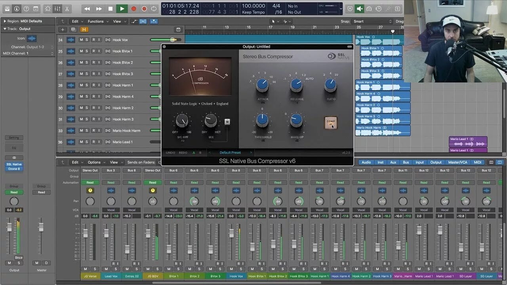Click the add track plus icon
Viewport: 507px width, 285px height.
pos(62,29)
